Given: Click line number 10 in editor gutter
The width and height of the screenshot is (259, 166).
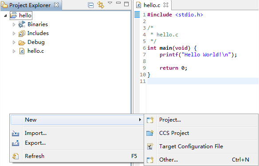Looking at the screenshot, I should pos(143,75).
